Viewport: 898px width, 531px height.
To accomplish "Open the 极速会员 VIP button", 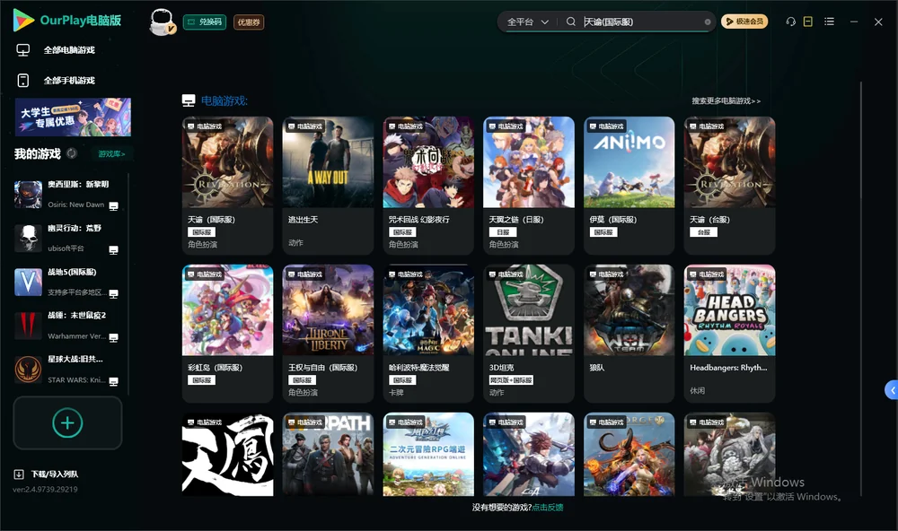I will point(744,22).
